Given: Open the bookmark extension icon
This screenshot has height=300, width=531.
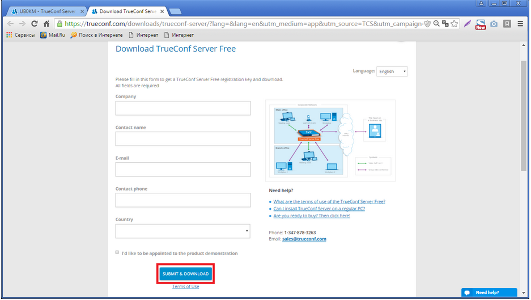Looking at the screenshot, I should (507, 24).
